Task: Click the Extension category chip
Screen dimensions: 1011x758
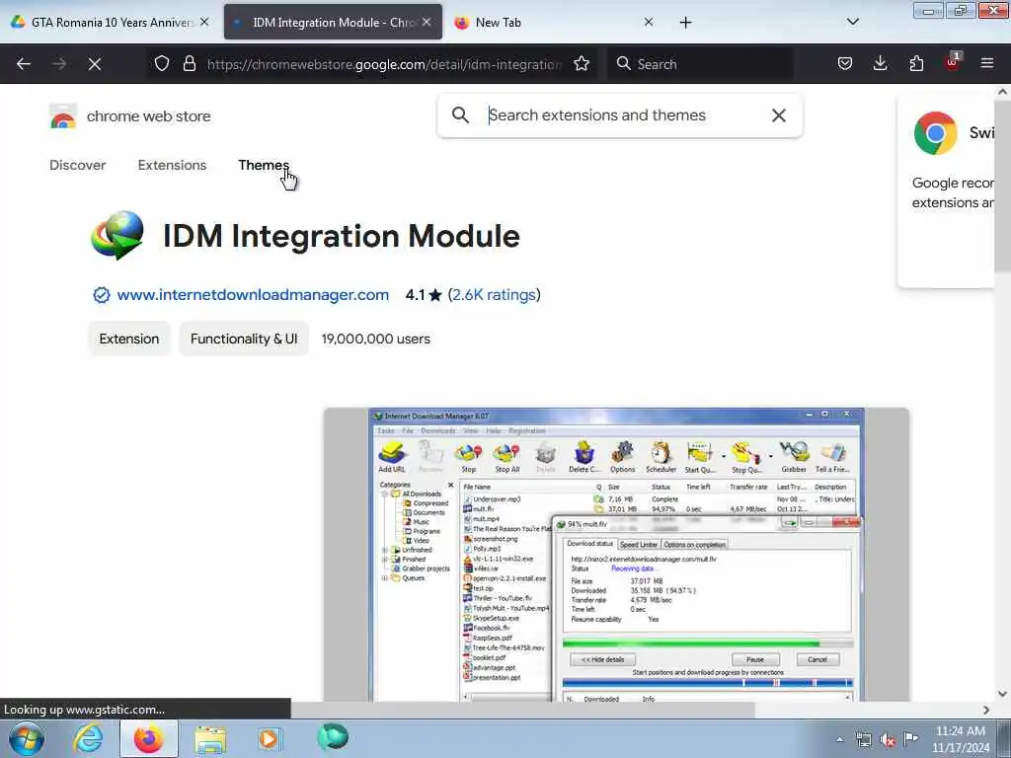Action: tap(129, 340)
